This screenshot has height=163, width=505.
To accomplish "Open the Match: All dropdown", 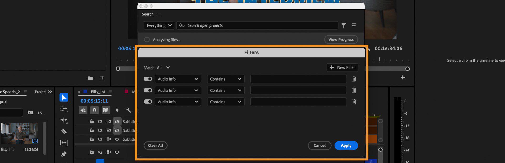I will (157, 68).
